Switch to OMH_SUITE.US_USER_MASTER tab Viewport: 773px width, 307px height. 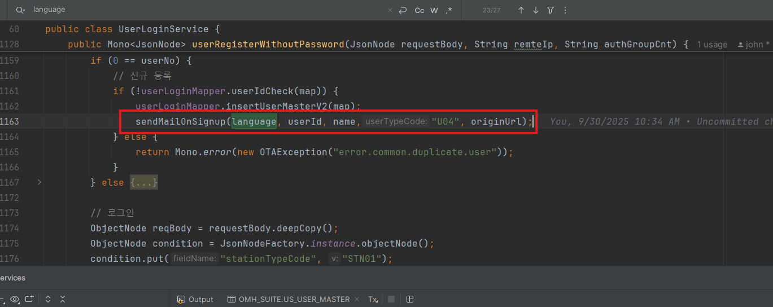point(289,299)
